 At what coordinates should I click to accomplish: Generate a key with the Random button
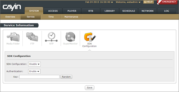coord(66,77)
